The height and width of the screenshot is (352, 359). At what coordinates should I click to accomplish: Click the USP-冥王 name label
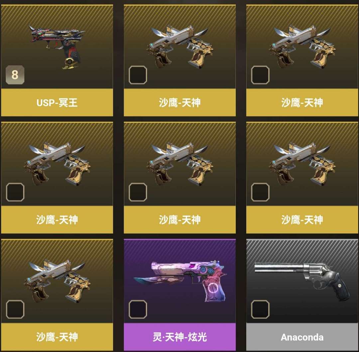(57, 103)
